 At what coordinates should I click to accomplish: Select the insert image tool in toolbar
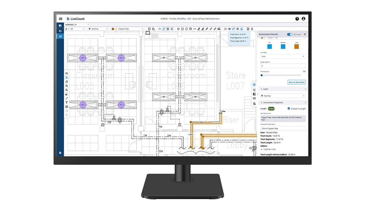219,29
